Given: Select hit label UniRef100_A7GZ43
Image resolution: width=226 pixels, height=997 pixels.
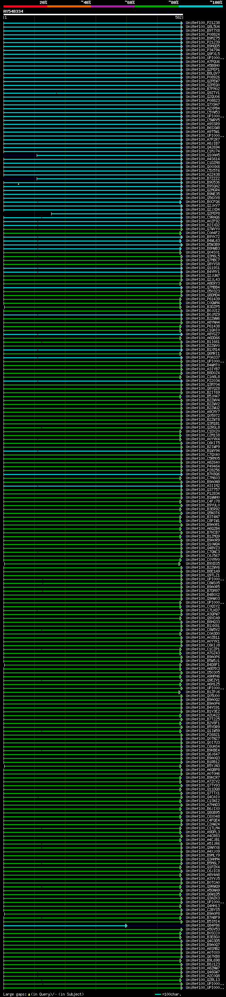Looking at the screenshot, I should click(x=203, y=653).
